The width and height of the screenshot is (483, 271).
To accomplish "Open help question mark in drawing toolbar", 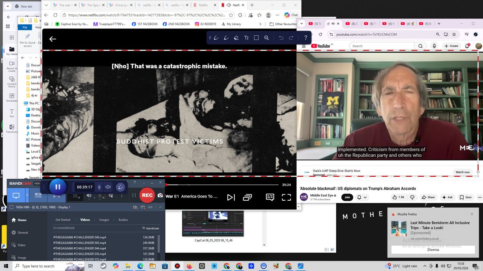I will (x=306, y=38).
